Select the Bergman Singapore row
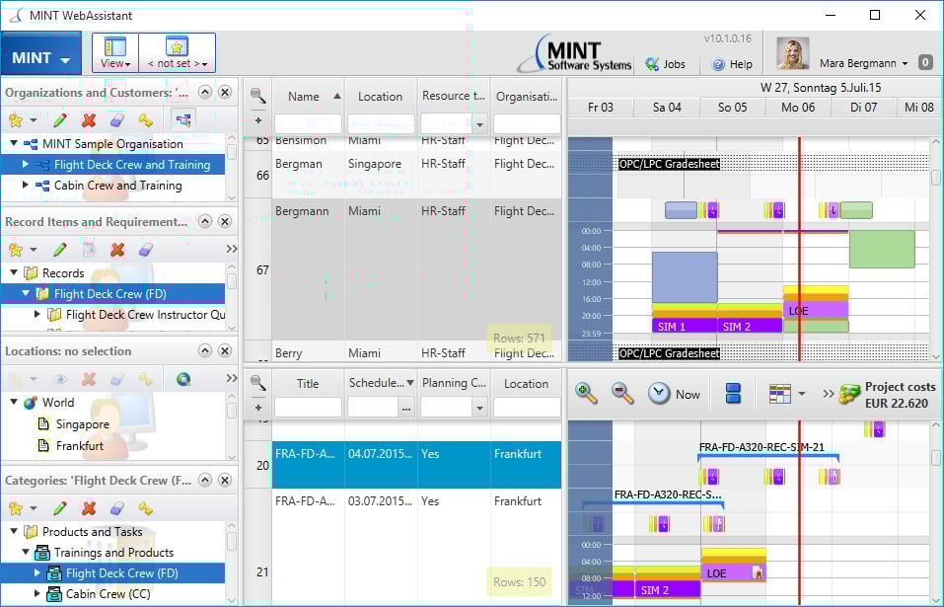This screenshot has height=607, width=944. (x=416, y=175)
